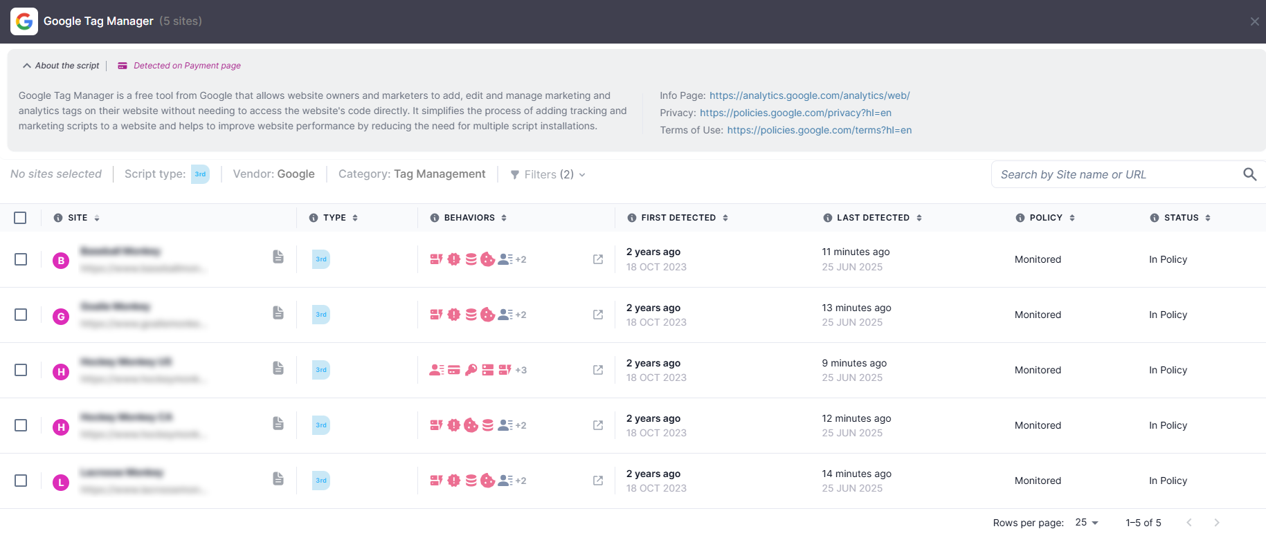Click the '14 minutes ago' last detected cell

(857, 474)
